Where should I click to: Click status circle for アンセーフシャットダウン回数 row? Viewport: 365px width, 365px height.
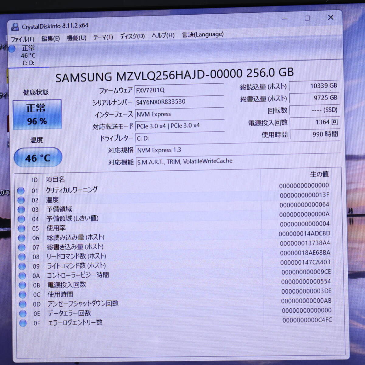pyautogui.click(x=23, y=304)
